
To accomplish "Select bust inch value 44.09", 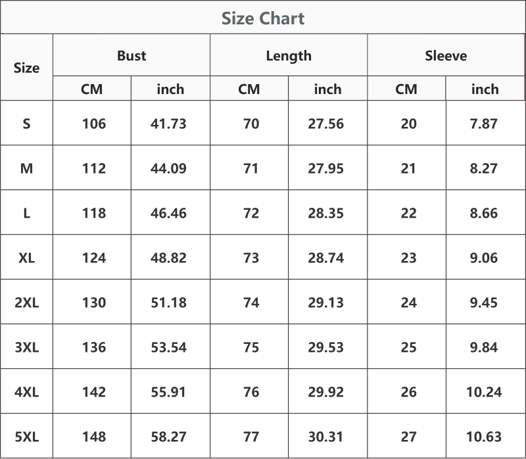I will coord(168,168).
